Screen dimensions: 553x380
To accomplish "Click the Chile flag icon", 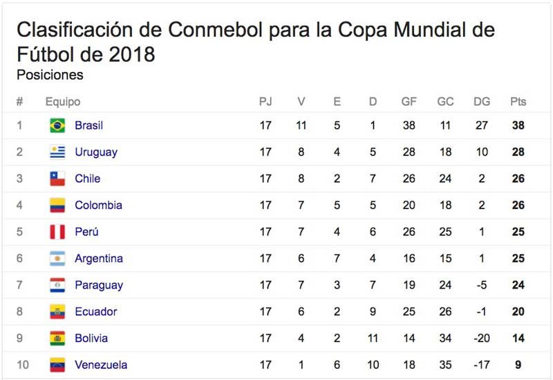I will 57,179.
